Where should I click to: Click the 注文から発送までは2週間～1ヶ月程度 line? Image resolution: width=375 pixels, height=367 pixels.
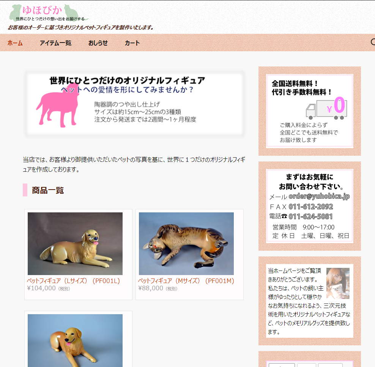pyautogui.click(x=145, y=119)
